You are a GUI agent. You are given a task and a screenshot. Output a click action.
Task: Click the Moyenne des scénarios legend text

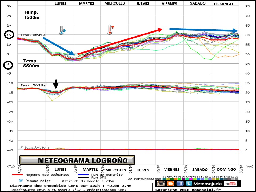coord(47,175)
